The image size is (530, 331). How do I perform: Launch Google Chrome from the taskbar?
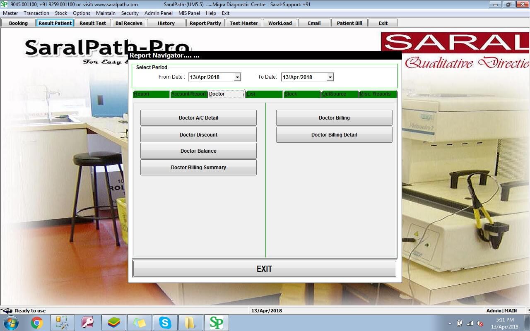click(x=37, y=323)
